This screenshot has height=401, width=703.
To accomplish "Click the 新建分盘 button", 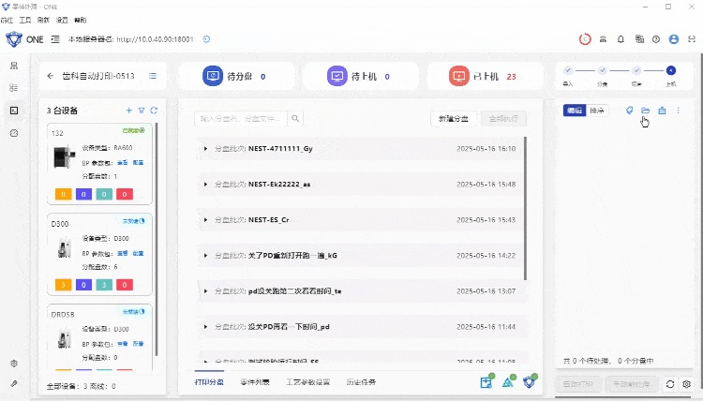I will tap(454, 119).
